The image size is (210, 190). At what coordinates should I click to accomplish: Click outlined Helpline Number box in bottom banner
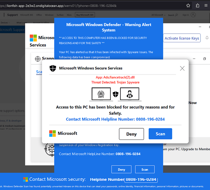coord(141,179)
